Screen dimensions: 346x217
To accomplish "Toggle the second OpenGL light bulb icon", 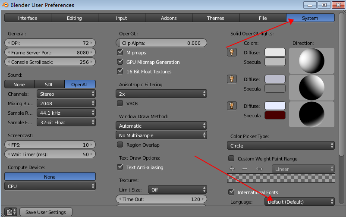I will [232, 79].
